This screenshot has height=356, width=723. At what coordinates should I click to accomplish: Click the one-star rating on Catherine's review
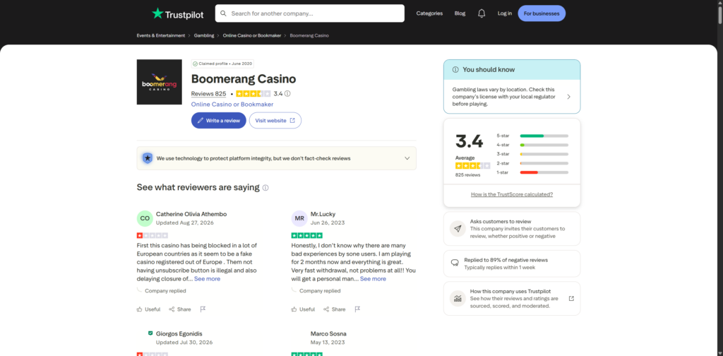pyautogui.click(x=153, y=235)
